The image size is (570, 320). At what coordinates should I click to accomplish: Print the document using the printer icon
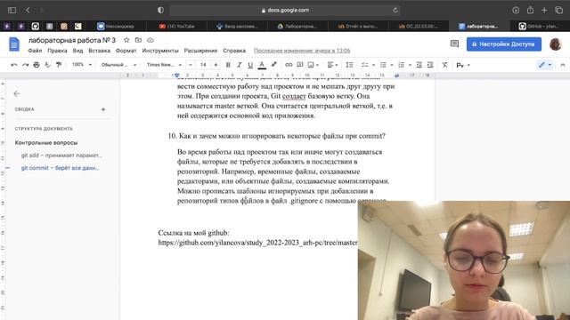(x=37, y=65)
